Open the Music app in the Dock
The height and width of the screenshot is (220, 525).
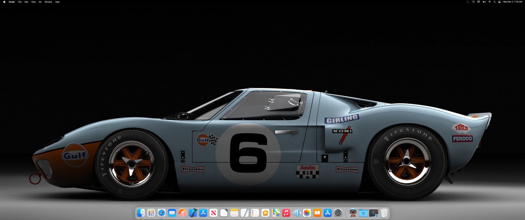click(286, 213)
